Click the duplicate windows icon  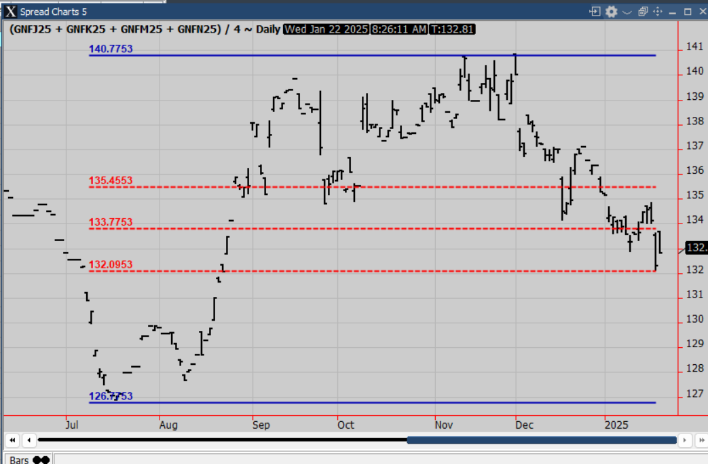[643, 12]
